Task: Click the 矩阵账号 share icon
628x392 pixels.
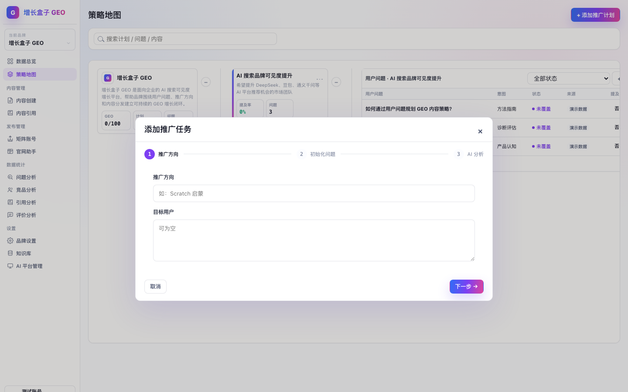Action: (10, 139)
